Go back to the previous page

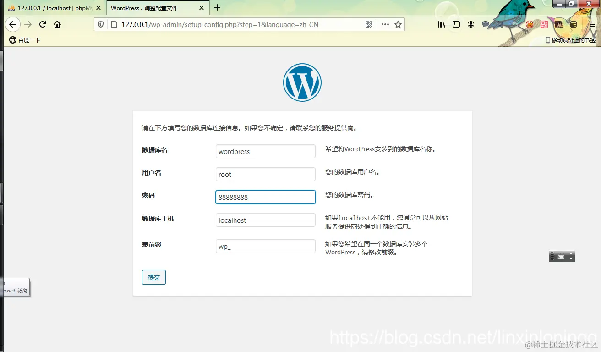click(x=13, y=24)
